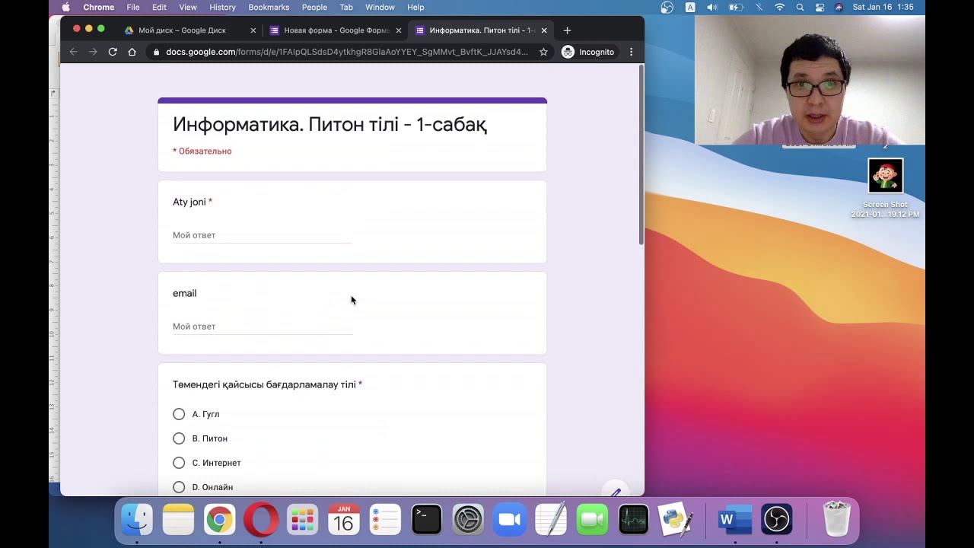Open the Help menu

pos(415,8)
